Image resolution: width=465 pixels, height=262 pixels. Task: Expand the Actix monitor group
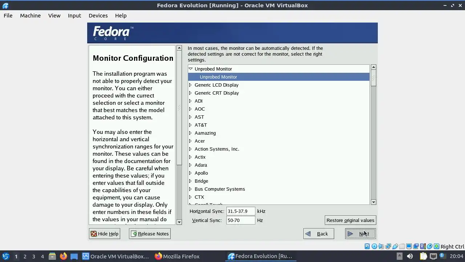click(190, 157)
